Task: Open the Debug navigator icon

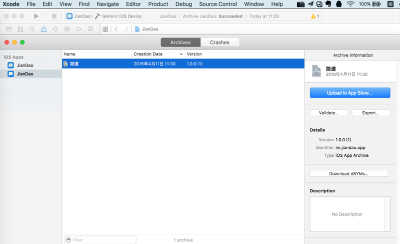Action: click(67, 29)
